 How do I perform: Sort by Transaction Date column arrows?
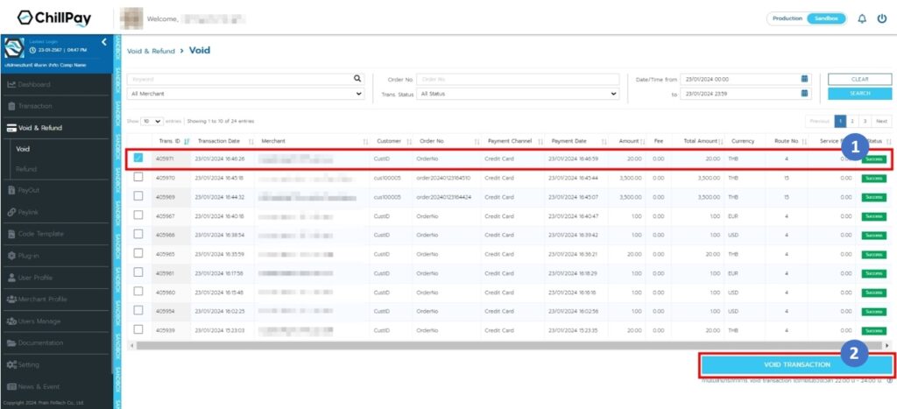click(x=251, y=141)
